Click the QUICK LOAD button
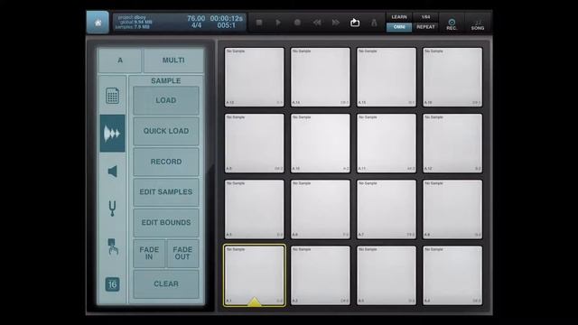 click(166, 131)
